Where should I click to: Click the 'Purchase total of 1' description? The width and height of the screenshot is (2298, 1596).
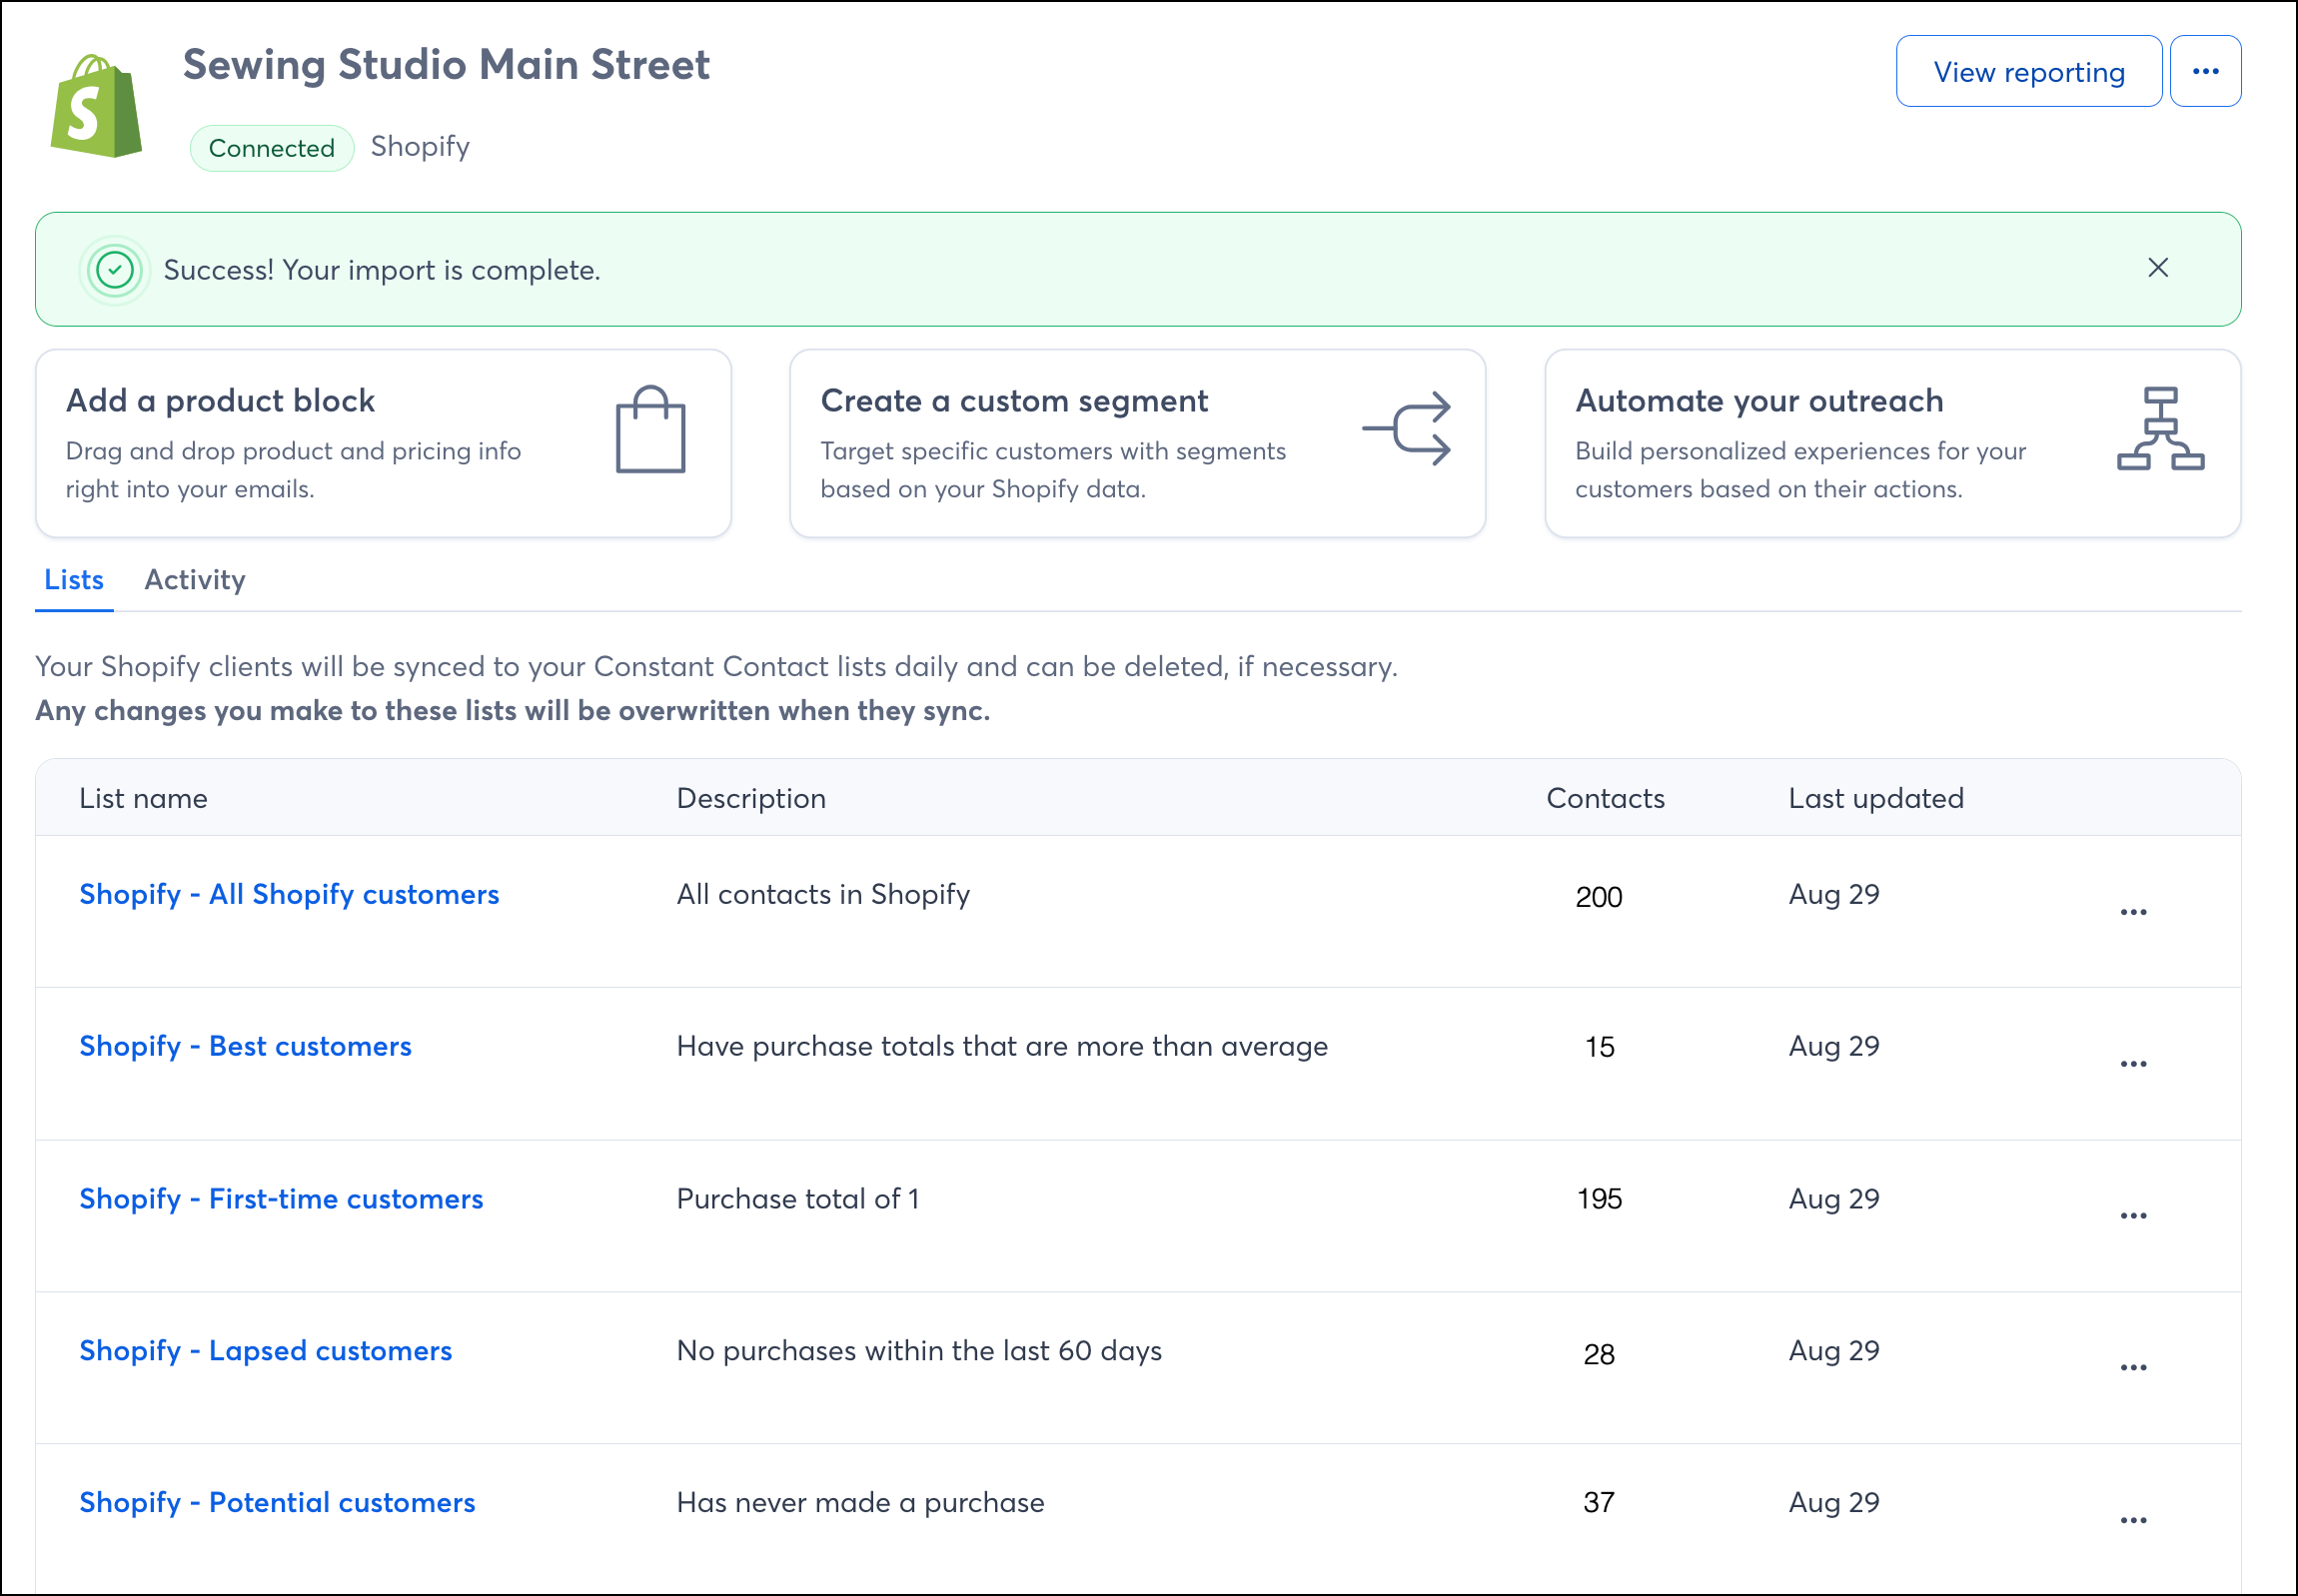pos(797,1198)
